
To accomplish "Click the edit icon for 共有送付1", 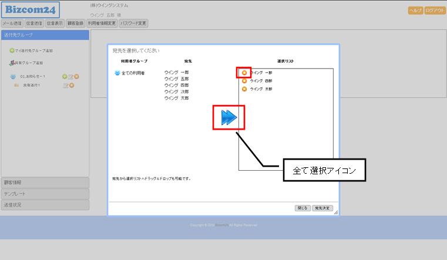I will tap(66, 86).
